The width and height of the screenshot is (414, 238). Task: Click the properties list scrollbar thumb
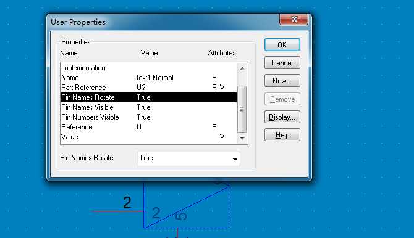tap(242, 109)
